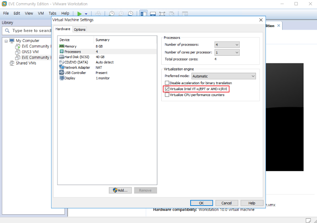Click the Add... hardware button
This screenshot has height=223, width=317.
pos(120,190)
